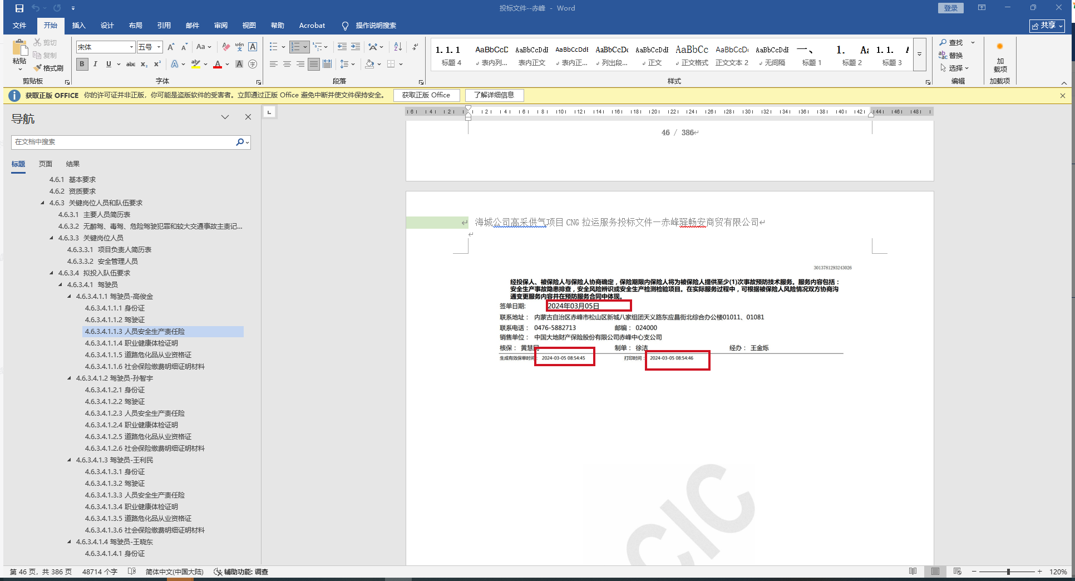The height and width of the screenshot is (581, 1075).
Task: Apply superscript formatting
Action: pyautogui.click(x=157, y=64)
